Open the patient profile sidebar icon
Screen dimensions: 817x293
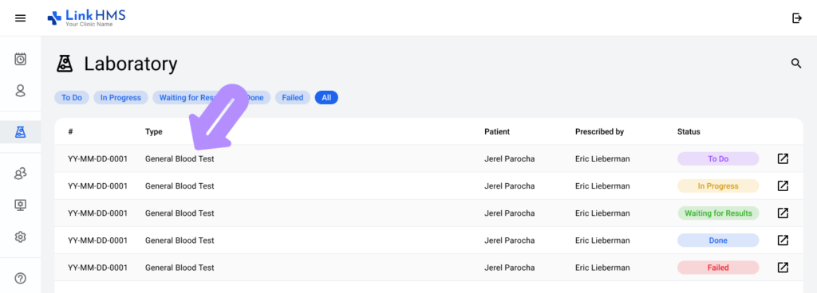coord(20,91)
